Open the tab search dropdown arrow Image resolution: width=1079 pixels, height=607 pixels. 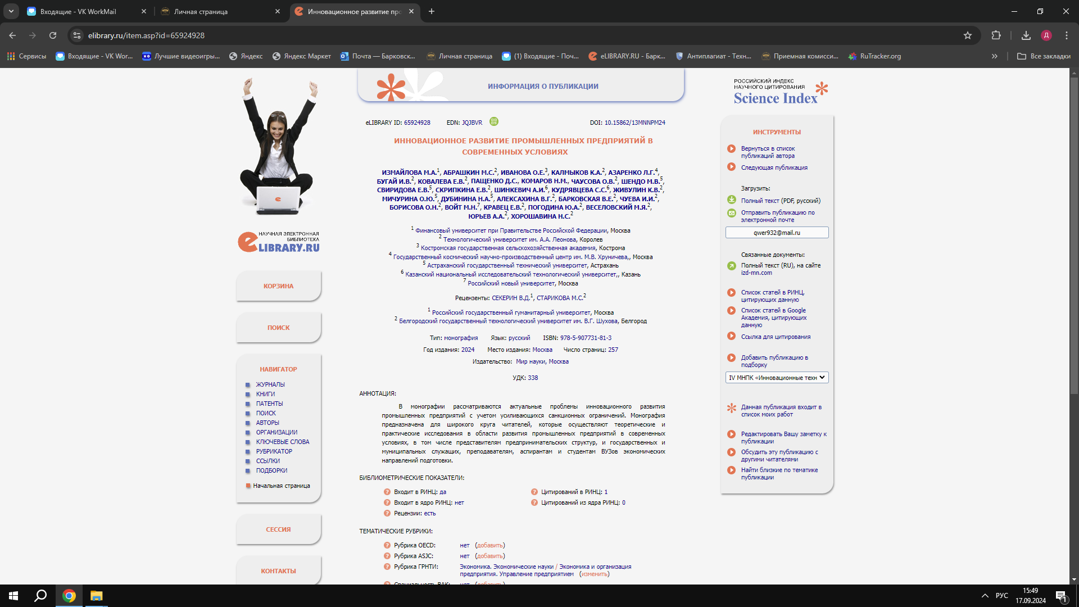pos(11,11)
